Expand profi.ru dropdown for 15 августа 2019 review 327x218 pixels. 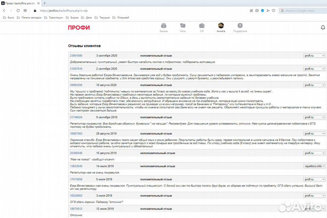(314, 153)
